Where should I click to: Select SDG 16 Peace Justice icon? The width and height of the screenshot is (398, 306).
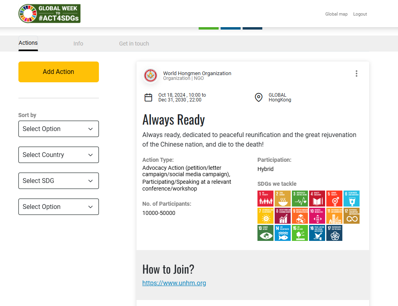pos(317,233)
